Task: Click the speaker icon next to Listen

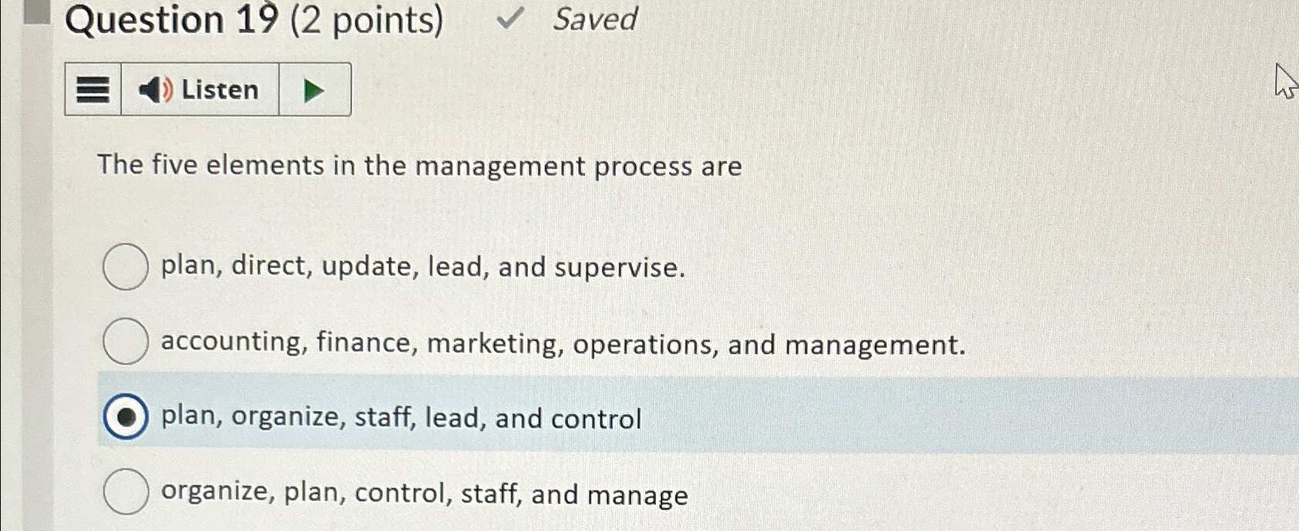Action: pos(153,90)
